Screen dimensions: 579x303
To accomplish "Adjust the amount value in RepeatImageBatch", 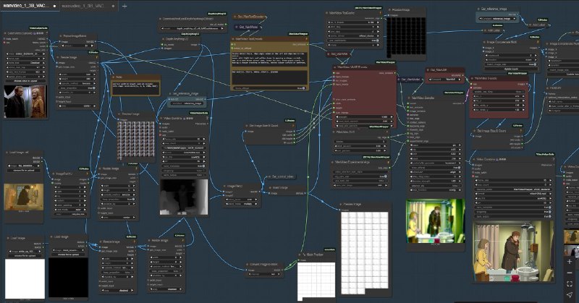I will click(79, 46).
